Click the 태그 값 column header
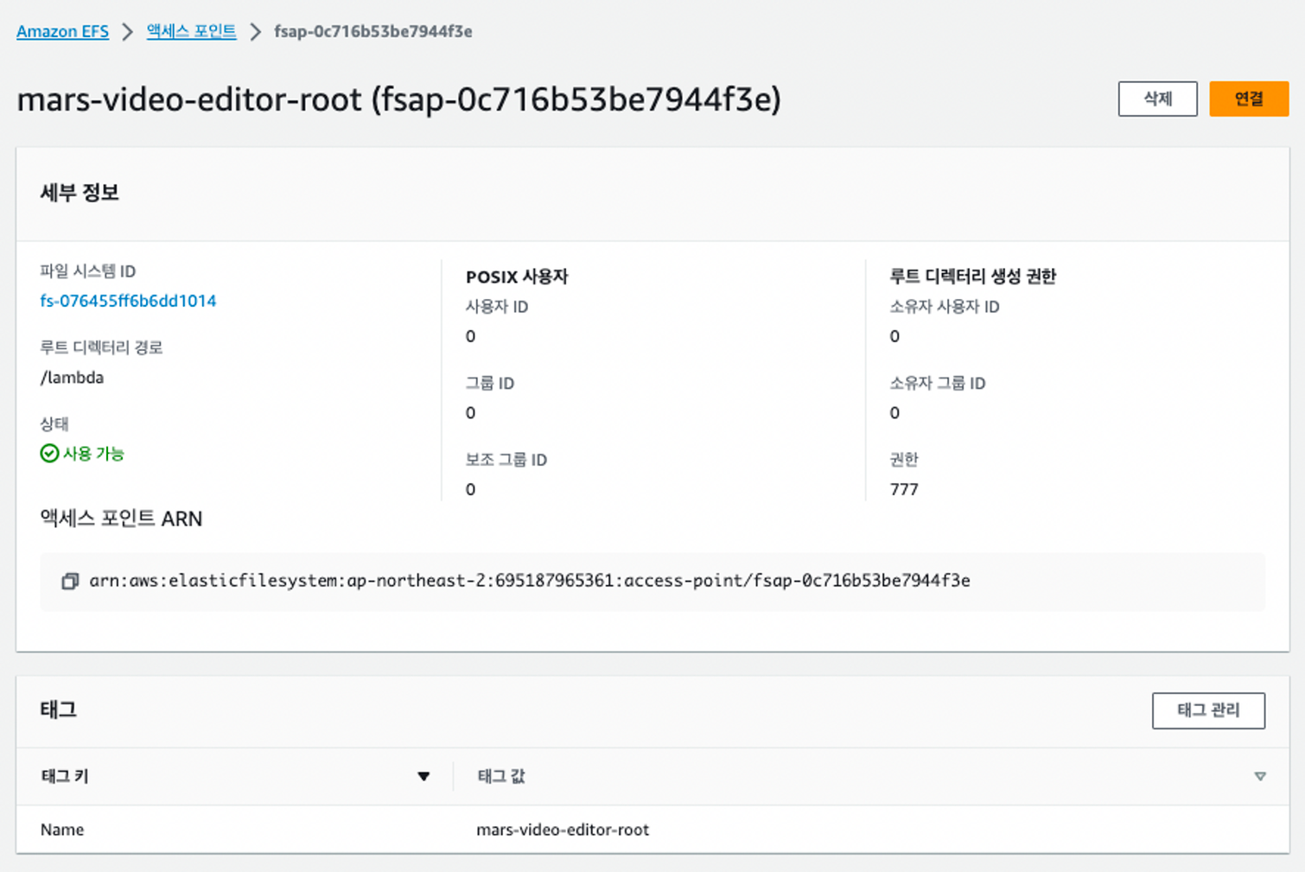1305x872 pixels. tap(501, 776)
